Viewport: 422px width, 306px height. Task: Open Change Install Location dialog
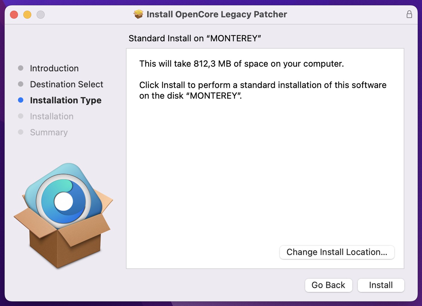pos(337,252)
